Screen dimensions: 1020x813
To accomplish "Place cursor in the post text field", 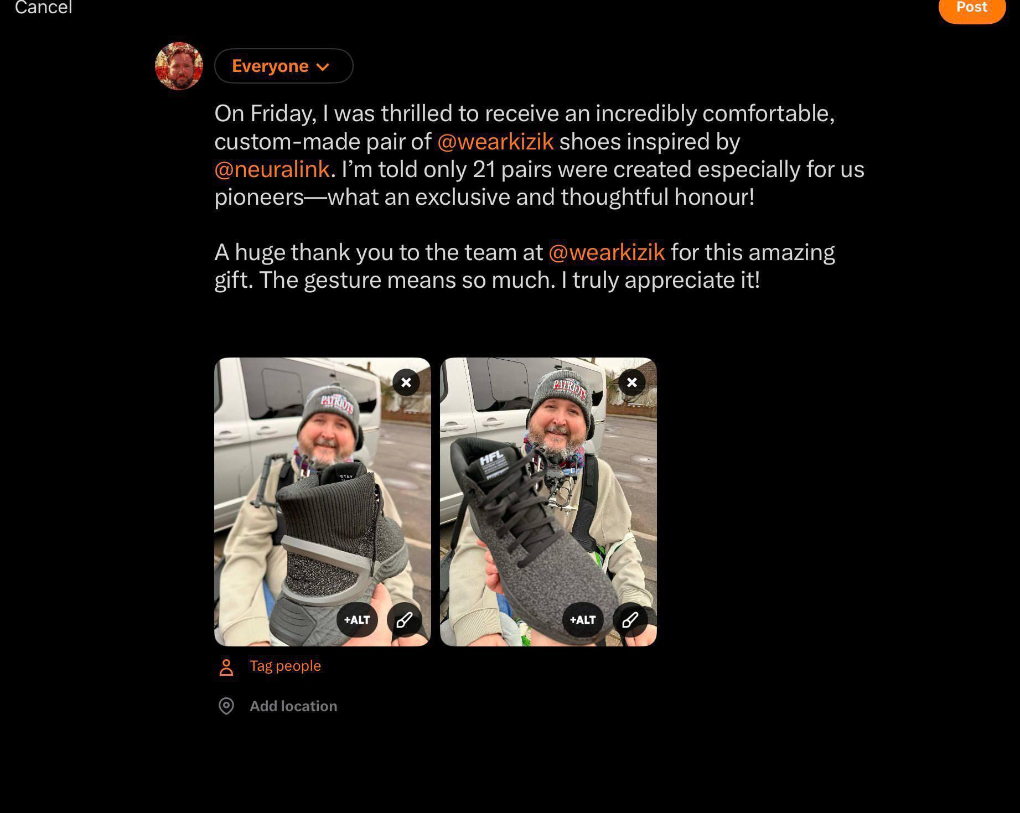I will tap(540, 196).
